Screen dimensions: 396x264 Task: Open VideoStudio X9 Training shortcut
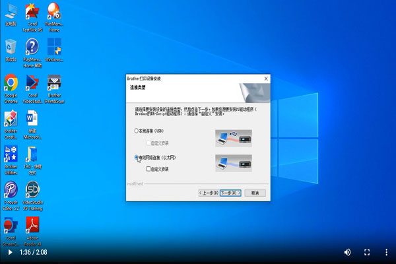[32, 196]
